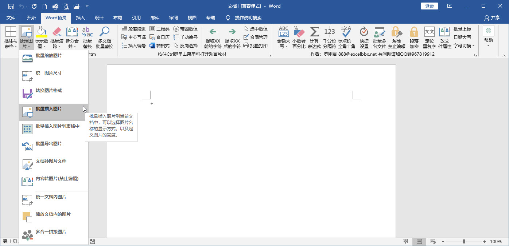The image size is (509, 246).
Task: Adjust the zoom slider handle
Action: pyautogui.click(x=464, y=242)
